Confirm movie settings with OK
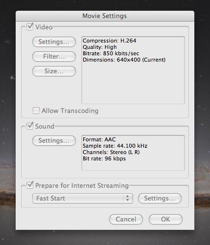This screenshot has height=245, width=210. point(165,219)
